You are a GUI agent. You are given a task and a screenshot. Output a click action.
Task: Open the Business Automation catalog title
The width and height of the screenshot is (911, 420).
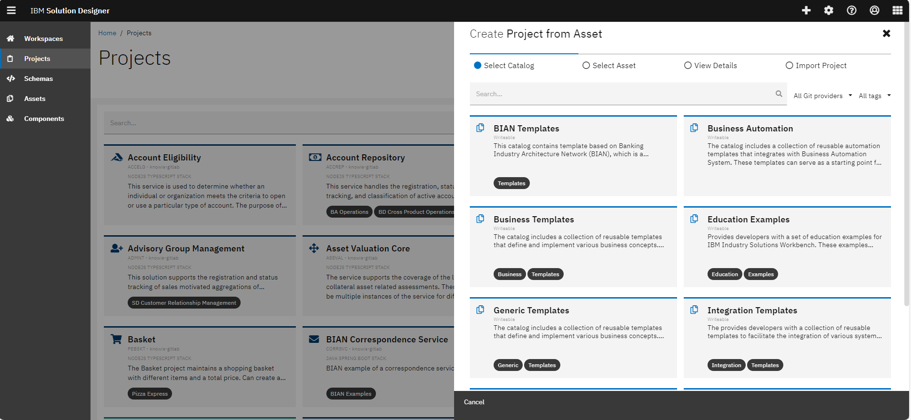click(x=750, y=129)
